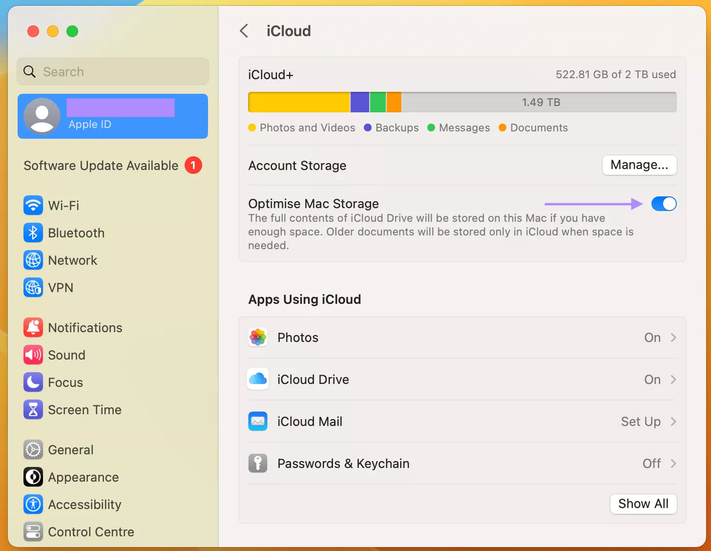Click the Wi-Fi icon in sidebar
Image resolution: width=711 pixels, height=551 pixels.
33,205
